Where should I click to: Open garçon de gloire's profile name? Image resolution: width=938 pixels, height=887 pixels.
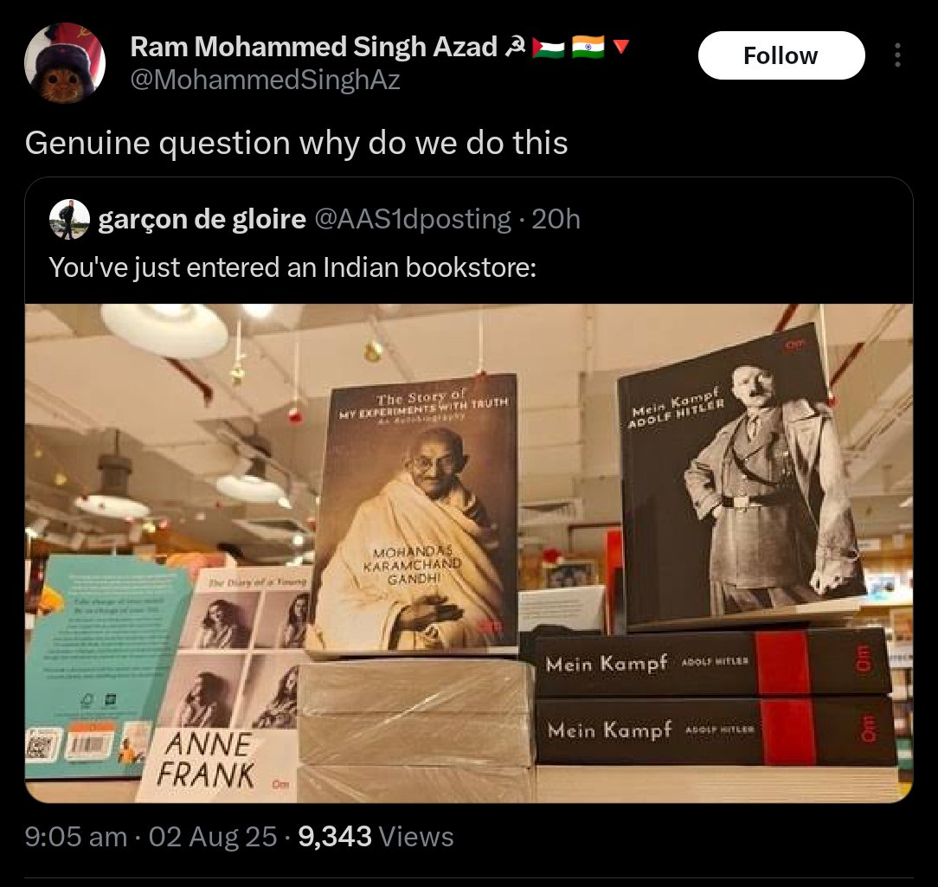pyautogui.click(x=202, y=219)
